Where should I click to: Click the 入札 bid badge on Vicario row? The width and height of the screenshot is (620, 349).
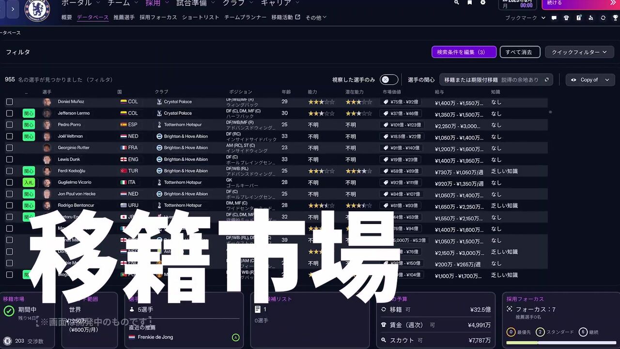coord(29,182)
